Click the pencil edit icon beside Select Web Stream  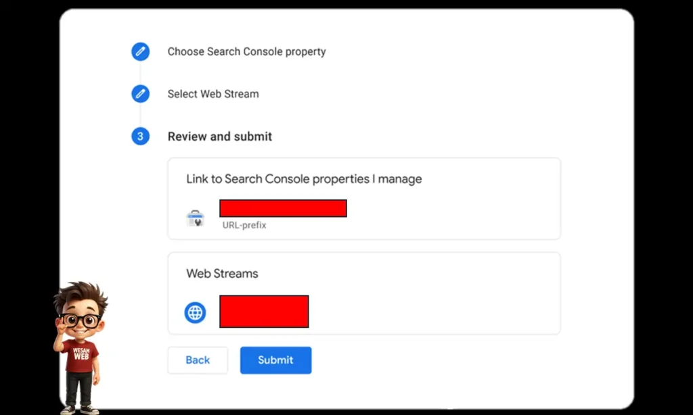140,93
